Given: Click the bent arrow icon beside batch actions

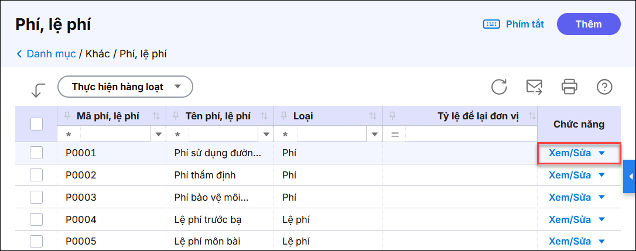Looking at the screenshot, I should click(38, 90).
